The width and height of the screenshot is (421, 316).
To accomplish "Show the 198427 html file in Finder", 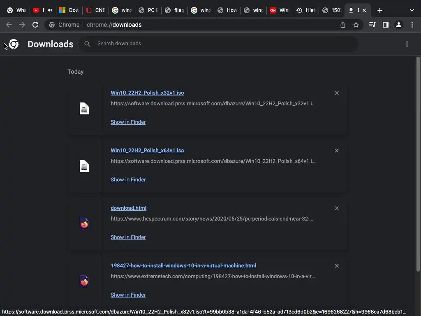I will (x=128, y=295).
